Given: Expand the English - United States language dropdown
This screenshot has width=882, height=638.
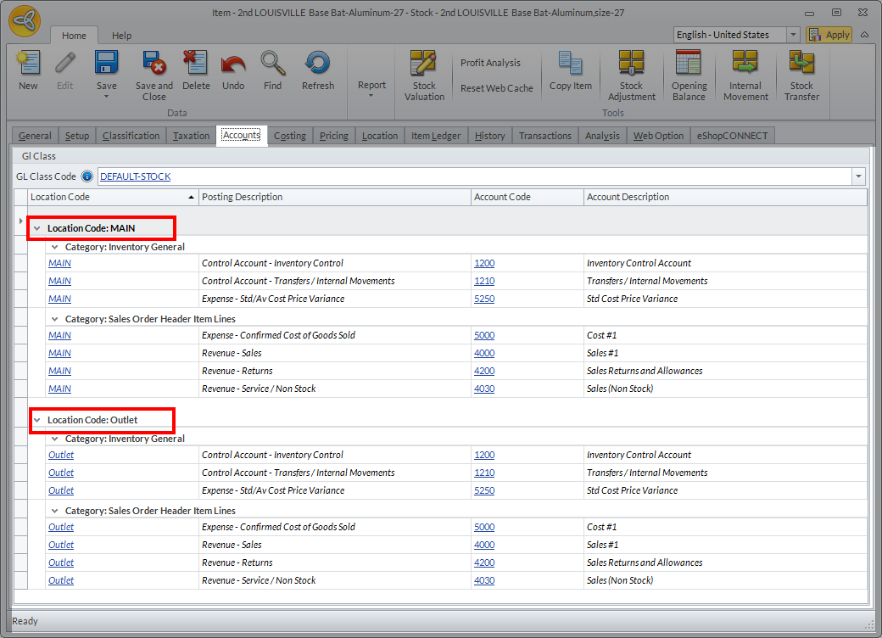Looking at the screenshot, I should pos(793,35).
